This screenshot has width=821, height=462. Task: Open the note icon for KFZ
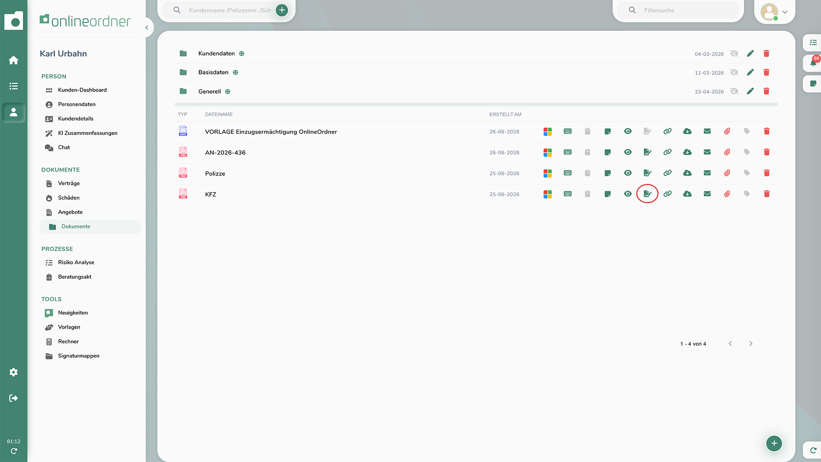point(608,194)
